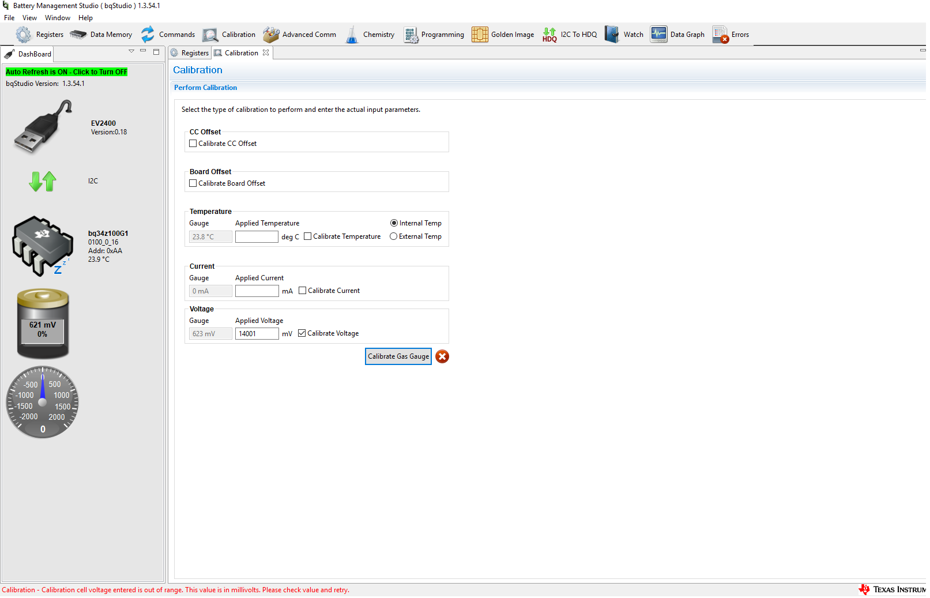Launch the Advanced Comm toolbox icon
The width and height of the screenshot is (930, 598).
pos(271,35)
